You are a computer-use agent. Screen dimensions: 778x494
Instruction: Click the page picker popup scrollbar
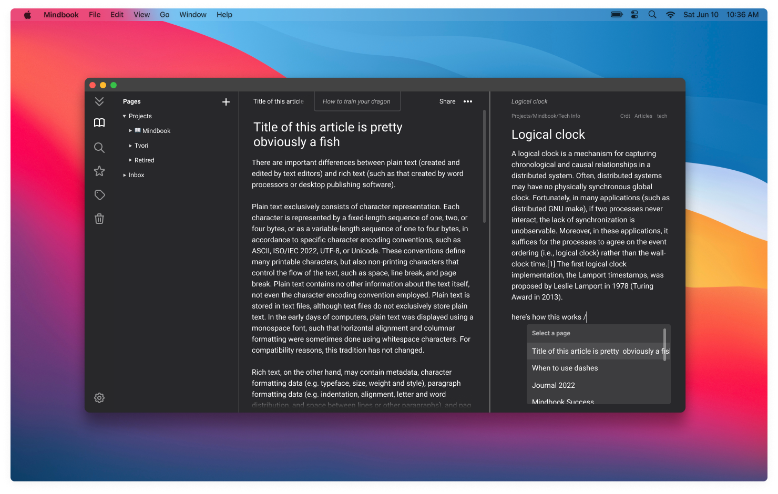click(x=665, y=345)
